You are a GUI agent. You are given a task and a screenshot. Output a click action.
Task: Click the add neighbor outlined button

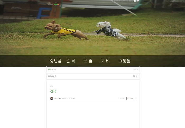pos(130,98)
